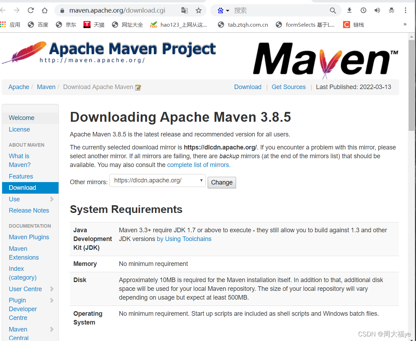This screenshot has width=416, height=341.
Task: Open the hao123 bookmark
Action: (178, 25)
